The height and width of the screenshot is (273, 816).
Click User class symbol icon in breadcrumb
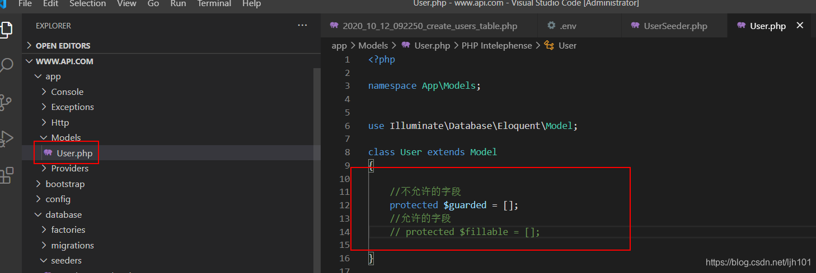pyautogui.click(x=549, y=46)
